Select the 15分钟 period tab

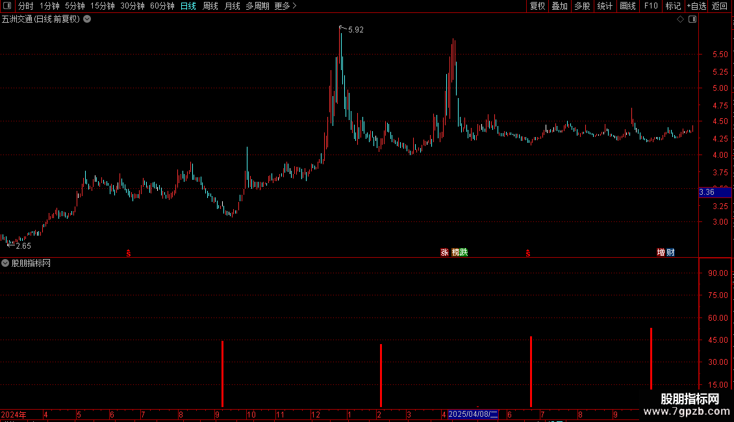[x=102, y=6]
